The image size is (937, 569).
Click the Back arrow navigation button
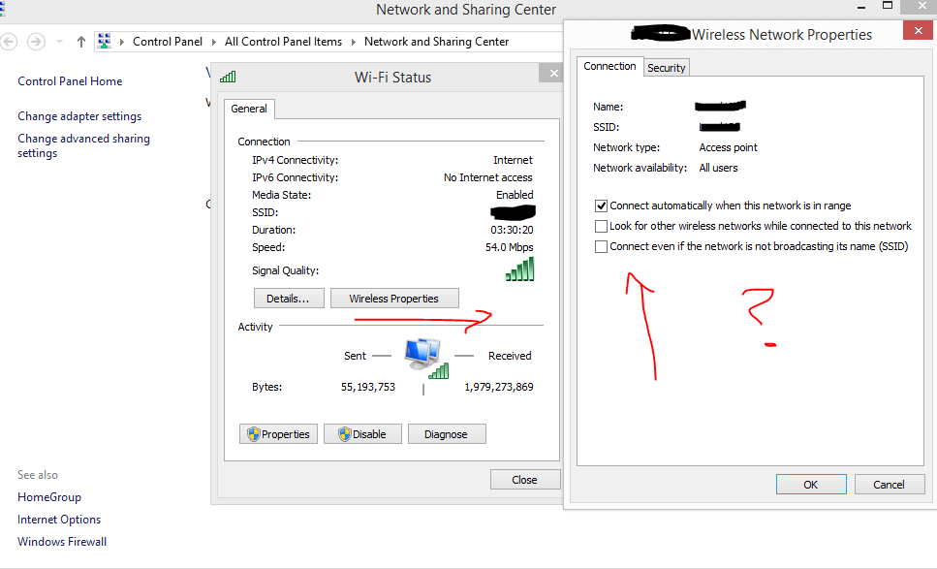pos(9,42)
